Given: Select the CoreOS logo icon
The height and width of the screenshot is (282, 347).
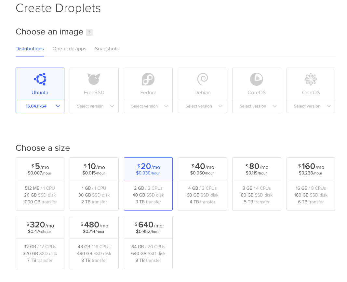Looking at the screenshot, I should click(257, 79).
